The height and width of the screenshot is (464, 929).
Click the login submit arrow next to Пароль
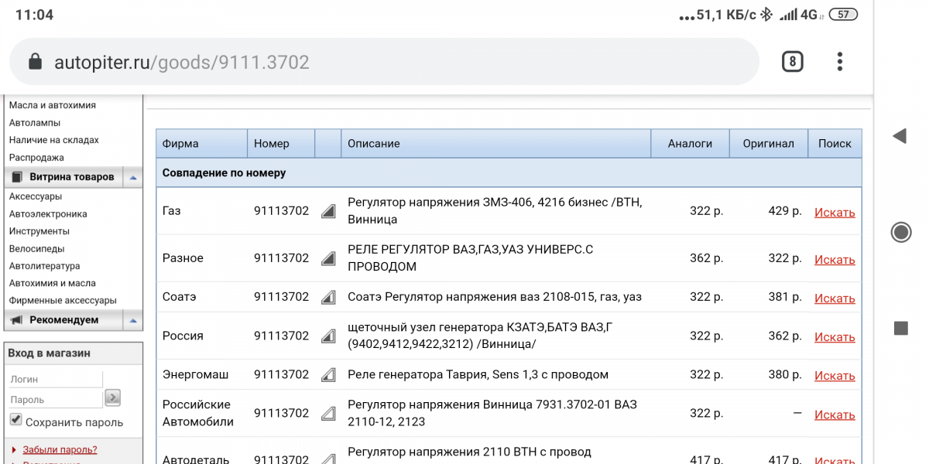[113, 398]
